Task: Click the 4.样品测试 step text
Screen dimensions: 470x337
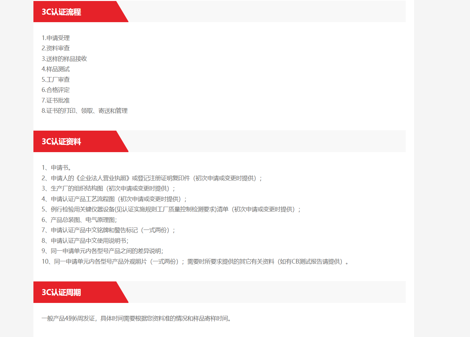Action: (x=56, y=69)
